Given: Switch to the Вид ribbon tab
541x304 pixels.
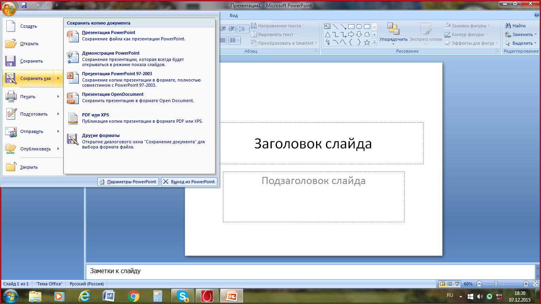Looking at the screenshot, I should 234,15.
